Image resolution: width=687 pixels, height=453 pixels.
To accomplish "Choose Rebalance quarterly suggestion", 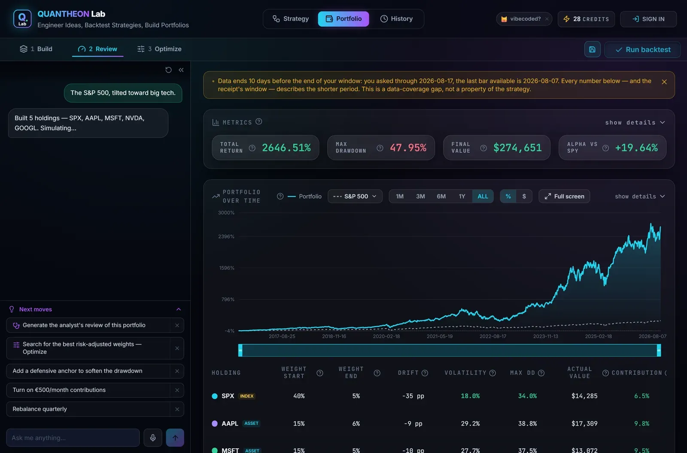I will (x=88, y=409).
